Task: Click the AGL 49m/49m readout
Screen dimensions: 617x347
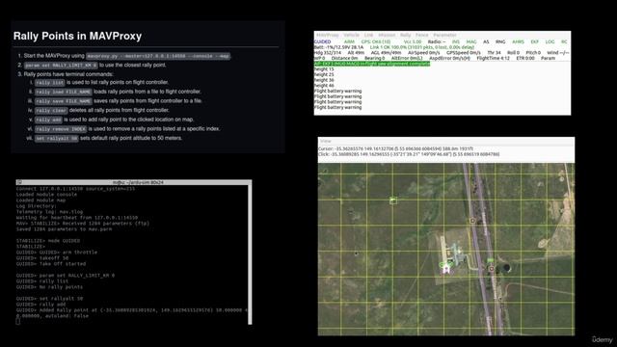Action: 386,53
